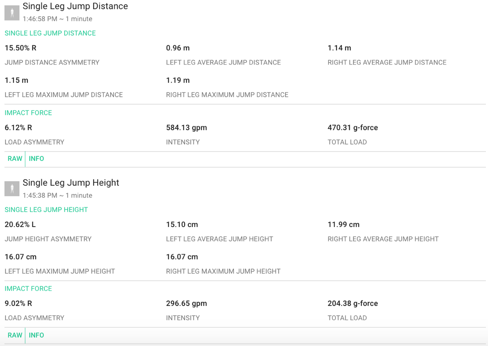Viewport: 488px width, 346px height.
Task: Select the 11.99 cm right leg value
Action: [344, 225]
